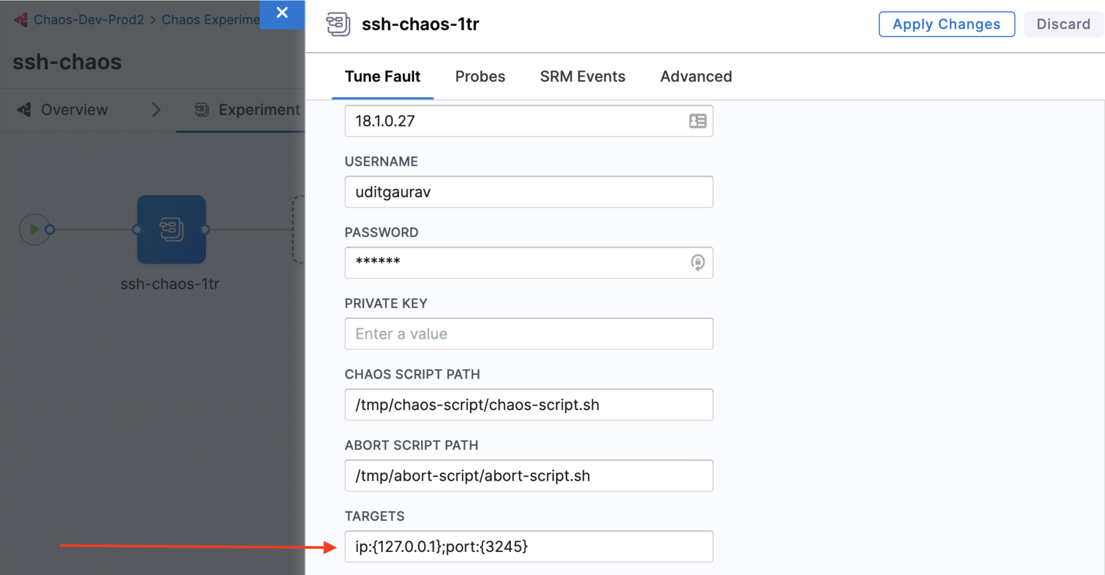Close the fault panel with X button
The image size is (1105, 575).
[x=282, y=13]
